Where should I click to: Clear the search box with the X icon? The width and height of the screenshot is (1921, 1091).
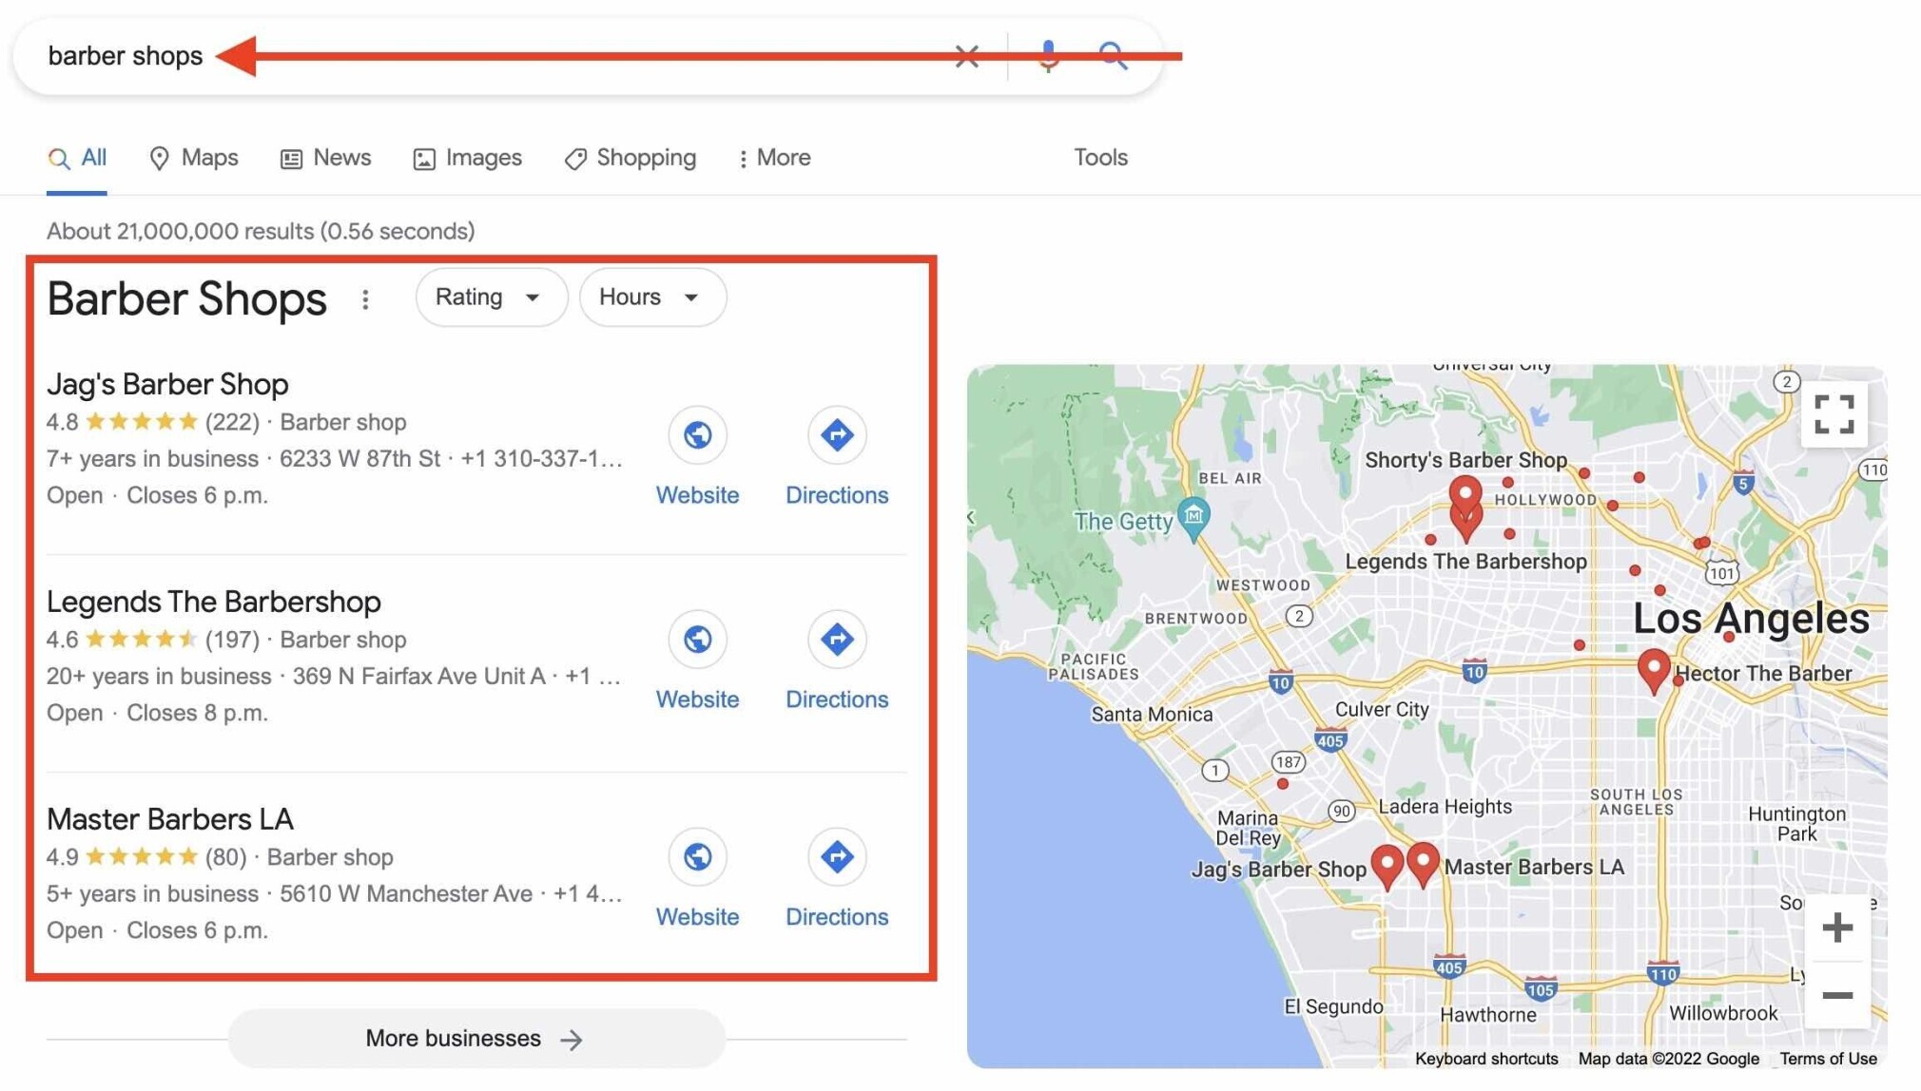pyautogui.click(x=966, y=56)
